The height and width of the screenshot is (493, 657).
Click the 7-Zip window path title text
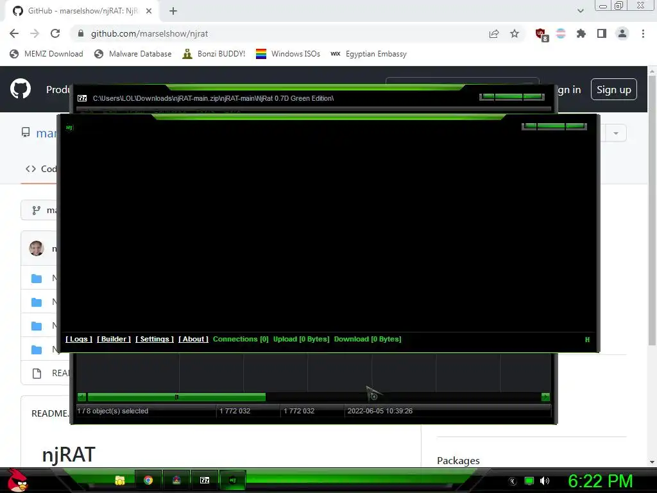pyautogui.click(x=213, y=98)
